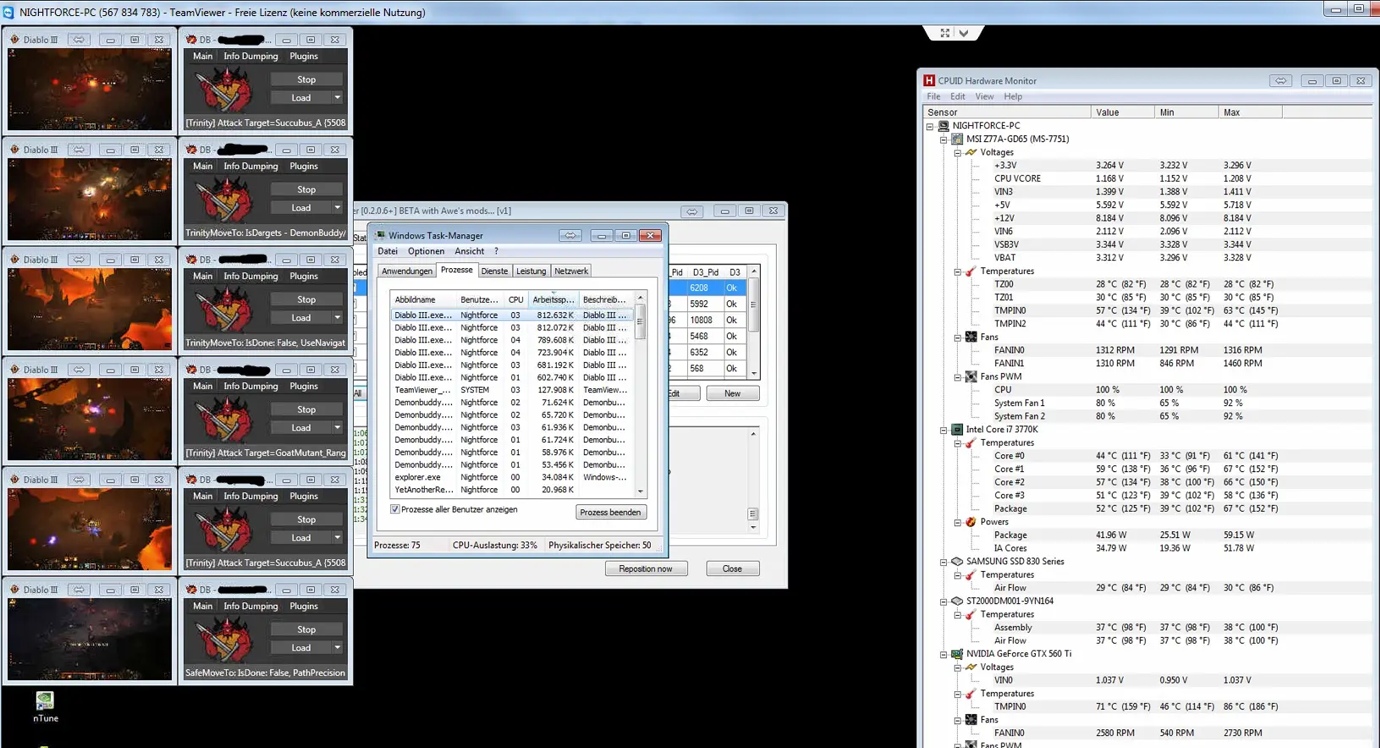Click the title icon of the SafeMoveTo DB window
This screenshot has width=1380, height=748.
coord(192,590)
